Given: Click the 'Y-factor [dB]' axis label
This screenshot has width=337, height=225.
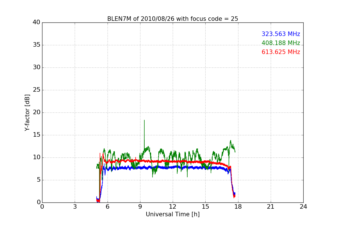Looking at the screenshot, I should tap(27, 112).
